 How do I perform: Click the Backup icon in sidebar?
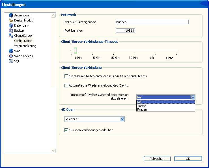pos(11,31)
